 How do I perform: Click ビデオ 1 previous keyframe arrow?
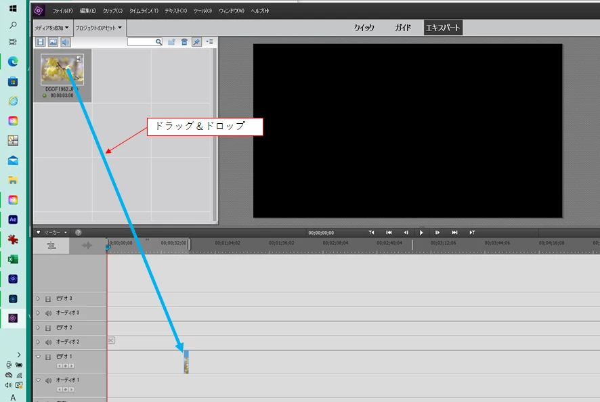(x=60, y=366)
